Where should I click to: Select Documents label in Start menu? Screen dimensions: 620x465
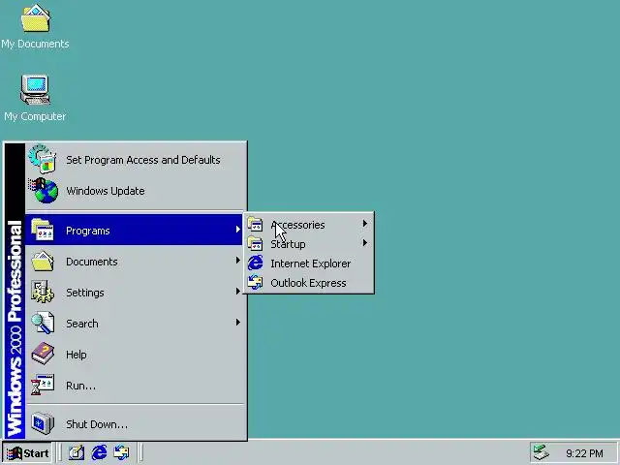pos(92,262)
